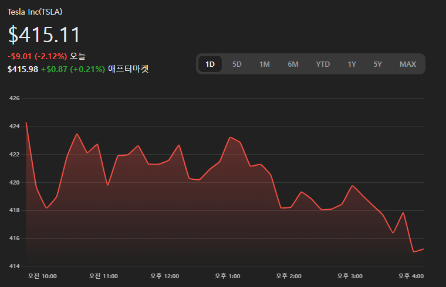Viewport: 446px width, 287px height.
Task: Click the $415.11 current price
Action: point(44,35)
